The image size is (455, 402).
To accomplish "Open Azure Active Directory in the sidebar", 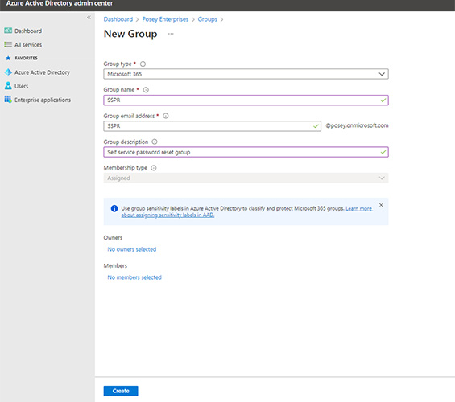I will pyautogui.click(x=43, y=72).
